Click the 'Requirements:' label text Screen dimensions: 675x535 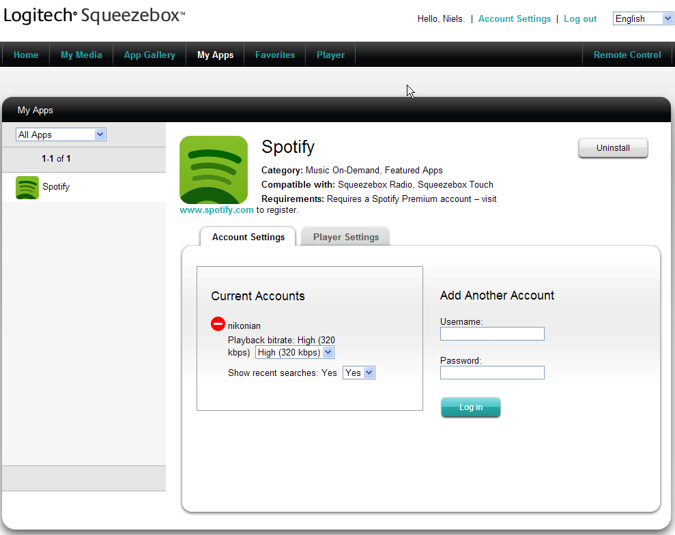coord(293,199)
